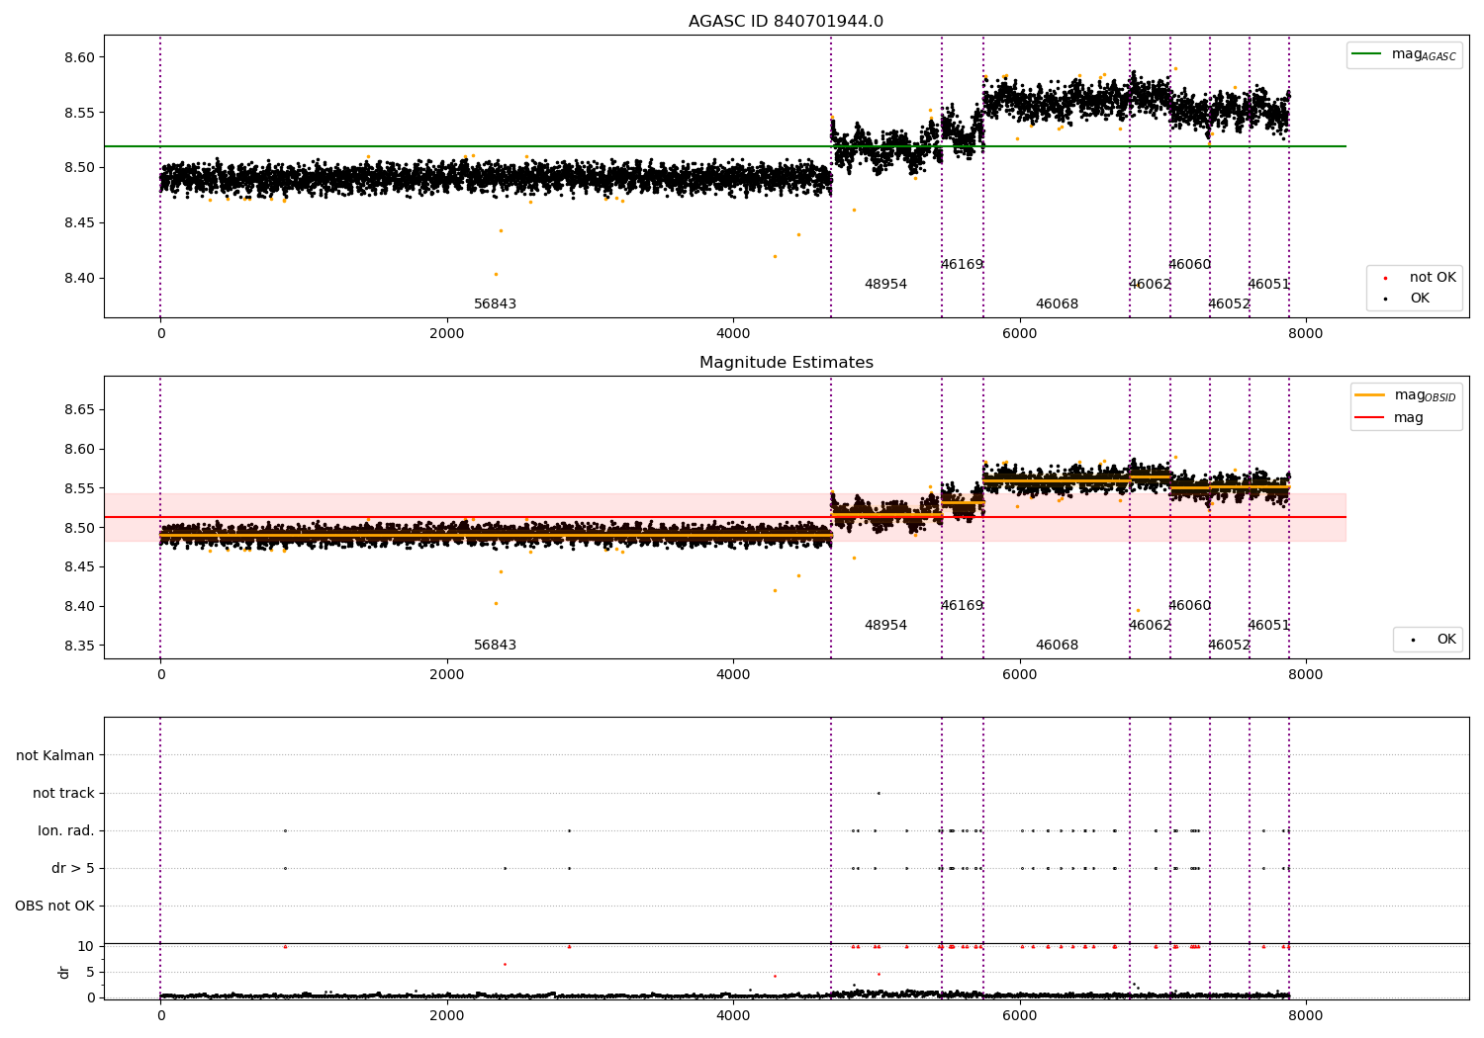Image resolution: width=1484 pixels, height=1038 pixels.
Task: Click the 8.40 y-tick in the top plot
Action: pos(79,279)
